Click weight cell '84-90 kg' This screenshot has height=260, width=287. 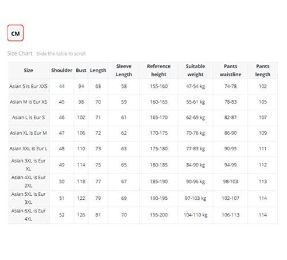click(x=195, y=165)
